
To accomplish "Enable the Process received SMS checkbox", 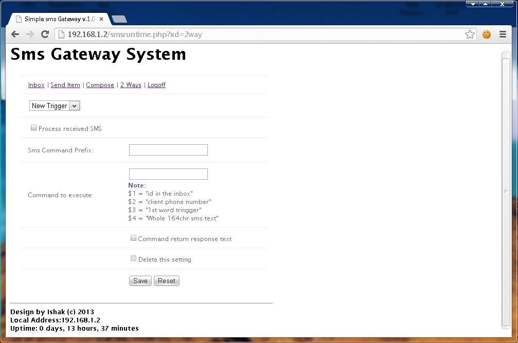I will point(33,127).
